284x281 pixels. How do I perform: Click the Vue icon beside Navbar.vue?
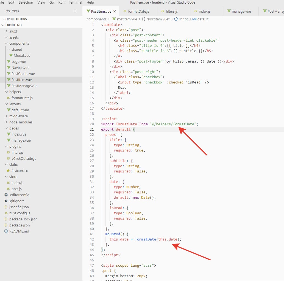pos(9,67)
